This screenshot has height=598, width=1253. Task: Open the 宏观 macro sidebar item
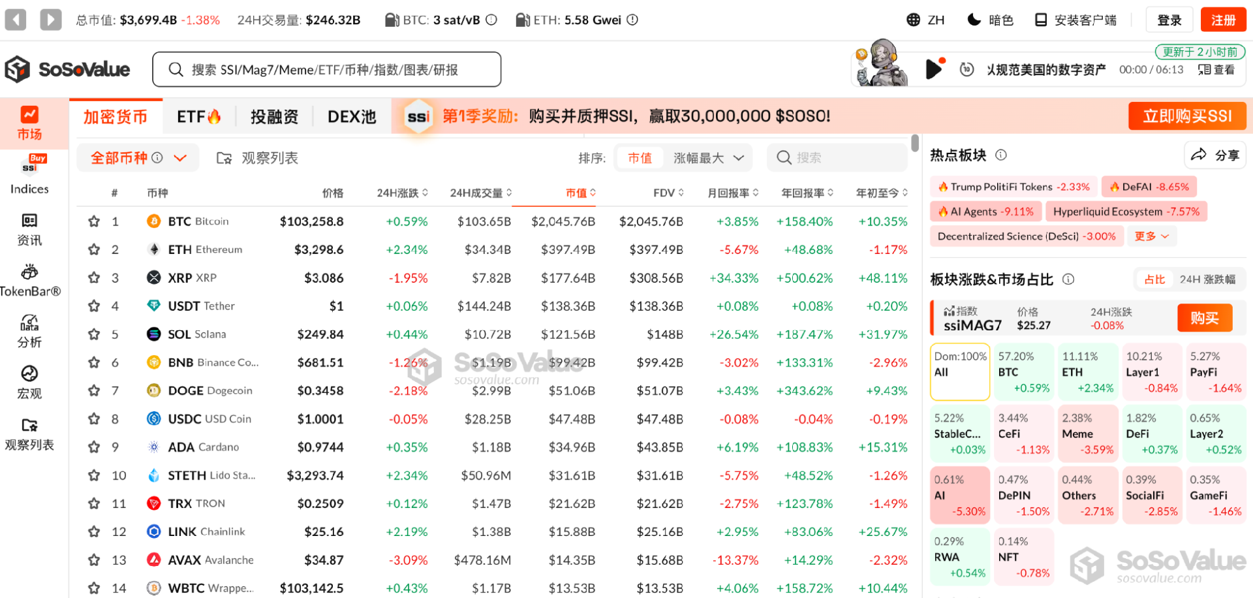pos(29,383)
